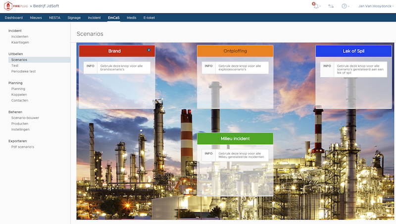Open Instellingen under Beheren
This screenshot has width=396, height=224.
pos(20,129)
